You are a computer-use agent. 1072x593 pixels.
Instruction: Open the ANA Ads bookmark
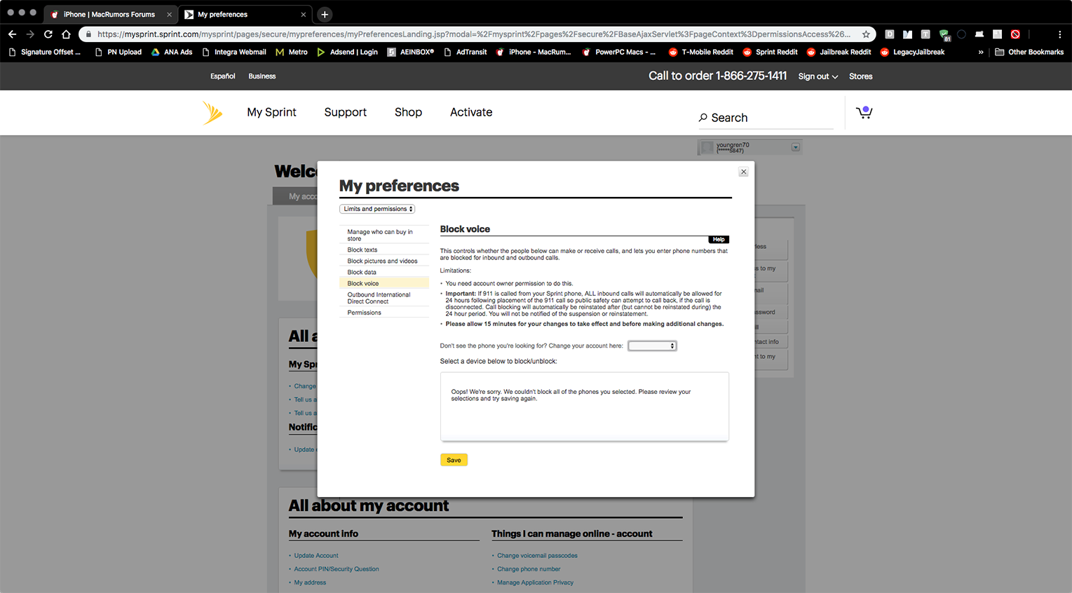[172, 52]
